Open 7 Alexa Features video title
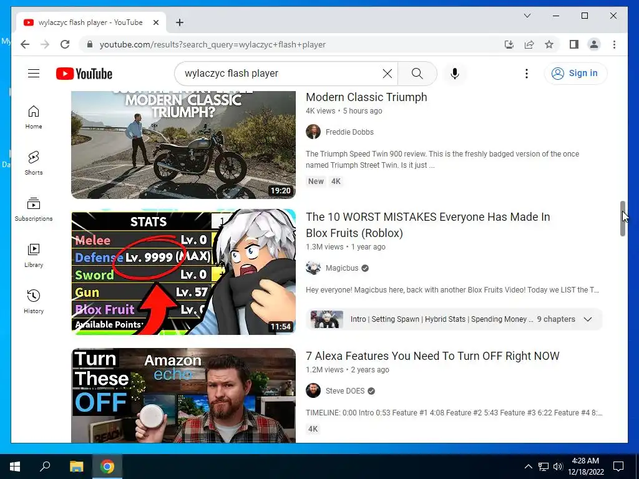The width and height of the screenshot is (639, 479). tap(432, 356)
